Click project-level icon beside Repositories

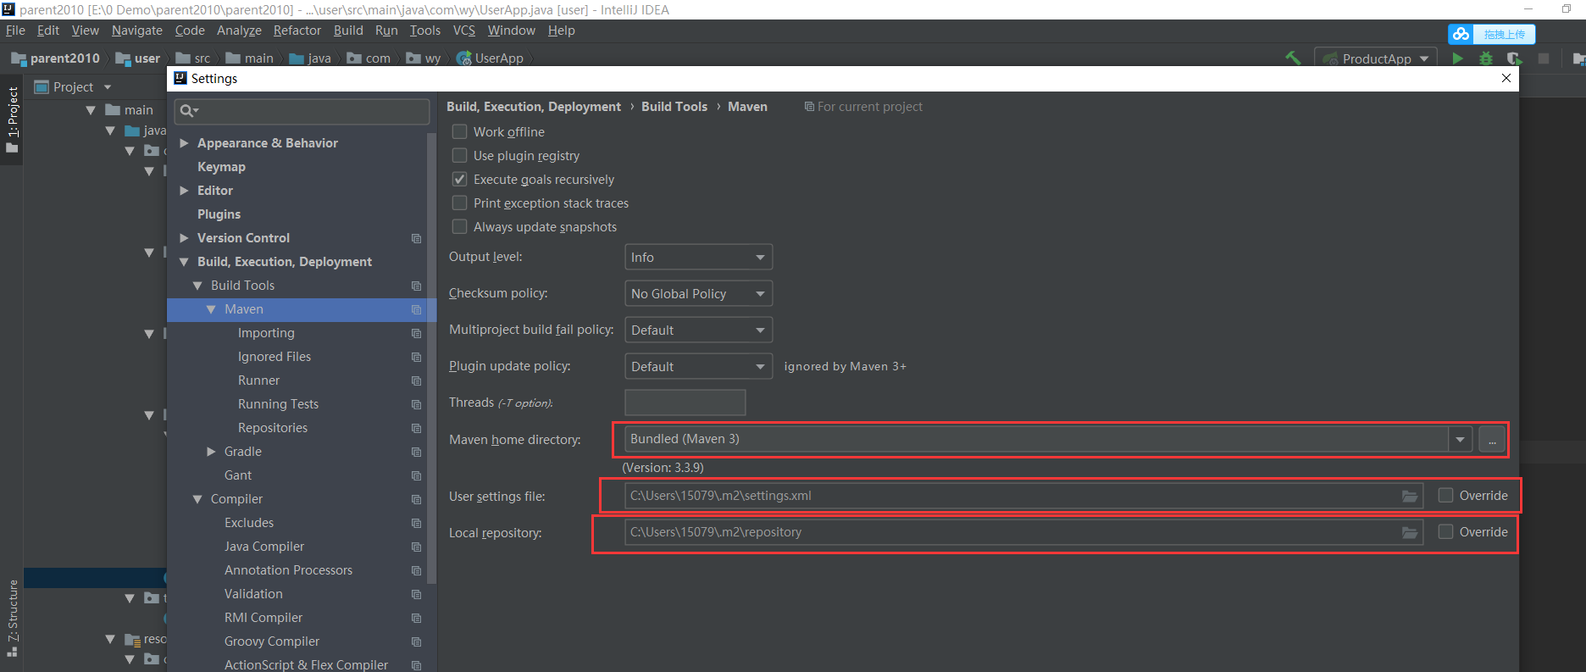tap(416, 428)
